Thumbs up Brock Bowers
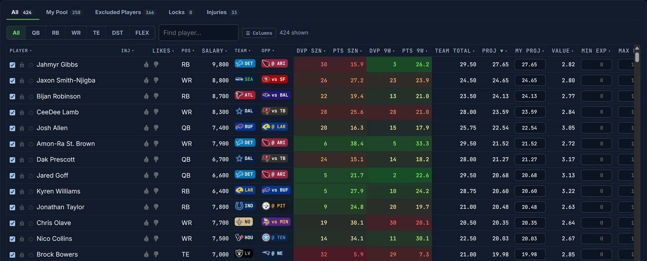Viewport: 647px width, 261px height. pos(146,255)
